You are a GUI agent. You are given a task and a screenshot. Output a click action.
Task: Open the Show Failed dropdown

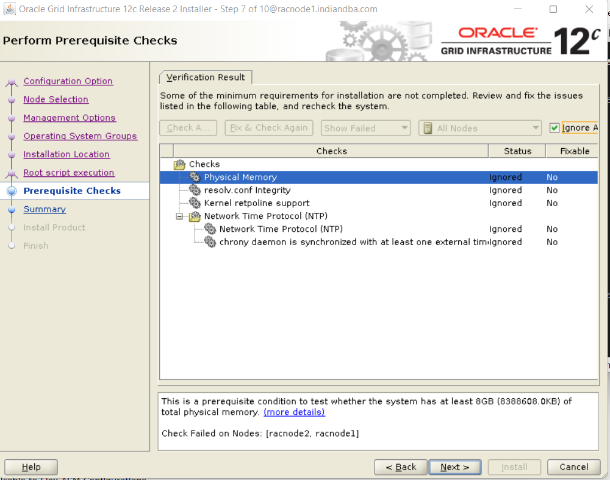(x=365, y=128)
